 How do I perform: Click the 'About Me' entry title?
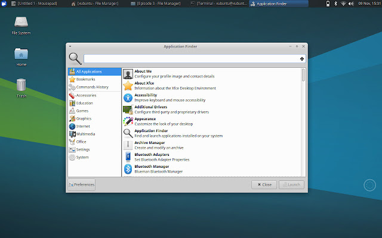(143, 71)
